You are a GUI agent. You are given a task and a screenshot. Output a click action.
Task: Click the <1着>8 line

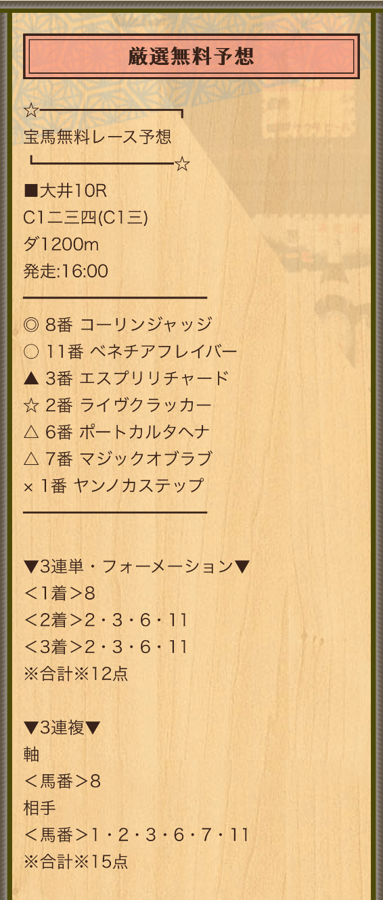tap(60, 593)
